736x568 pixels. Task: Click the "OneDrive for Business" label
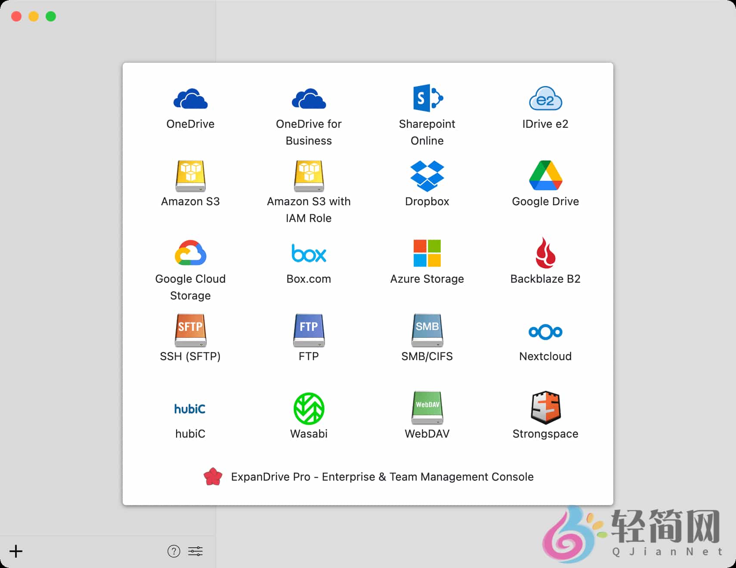(309, 132)
